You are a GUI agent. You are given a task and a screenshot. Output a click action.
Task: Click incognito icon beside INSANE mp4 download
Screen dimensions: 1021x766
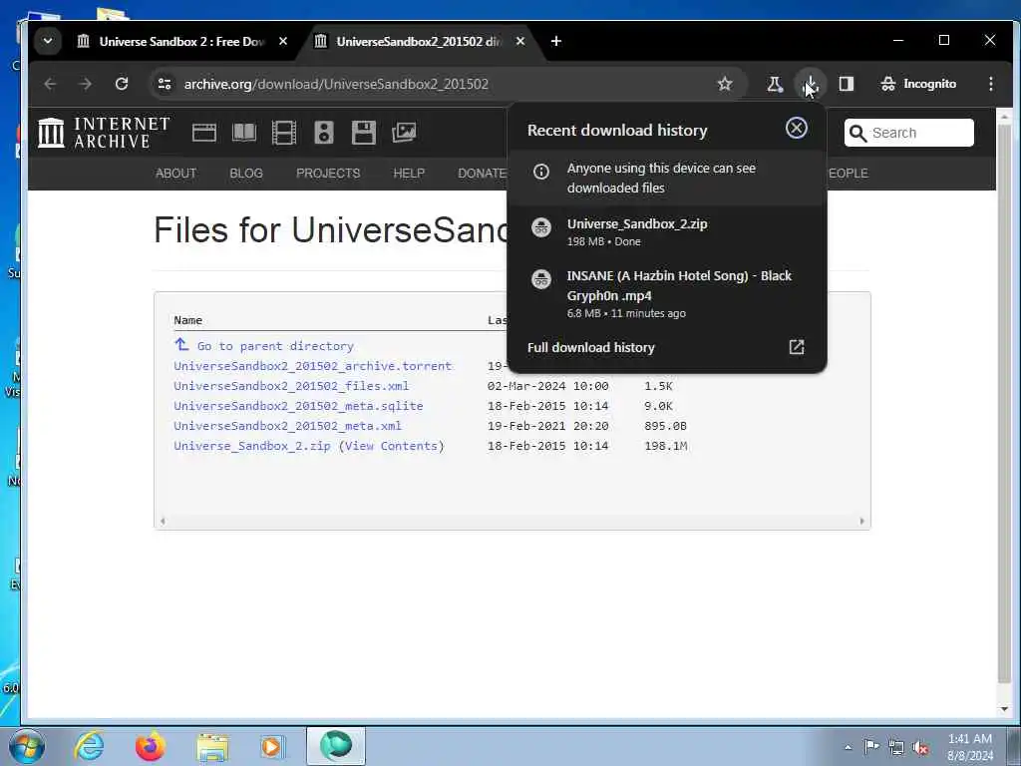(541, 279)
